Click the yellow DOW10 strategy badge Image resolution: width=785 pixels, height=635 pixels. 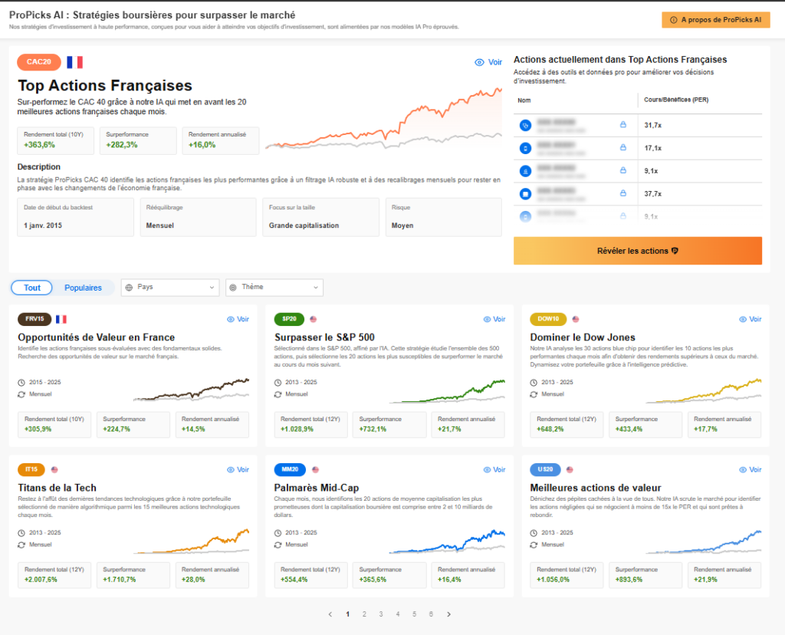pos(548,319)
